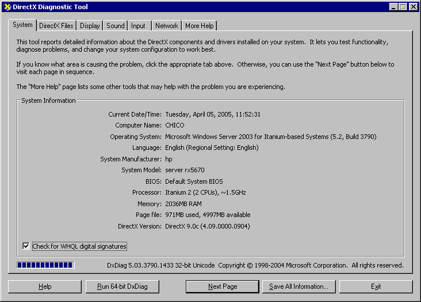
Task: Maximize the DirectX Diagnostic Tool window
Action: coord(403,7)
